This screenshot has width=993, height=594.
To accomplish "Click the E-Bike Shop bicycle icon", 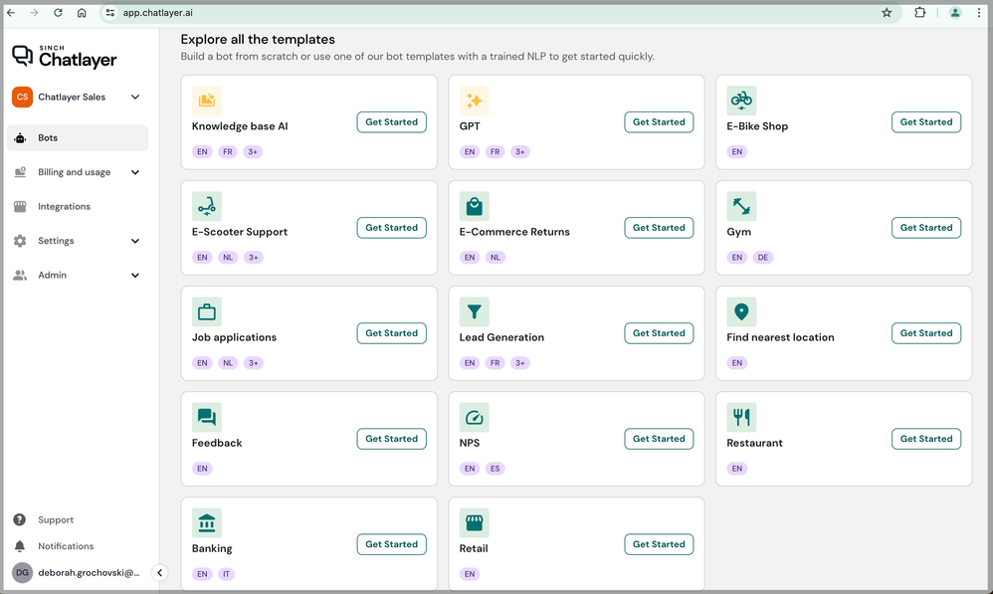I will (x=741, y=100).
